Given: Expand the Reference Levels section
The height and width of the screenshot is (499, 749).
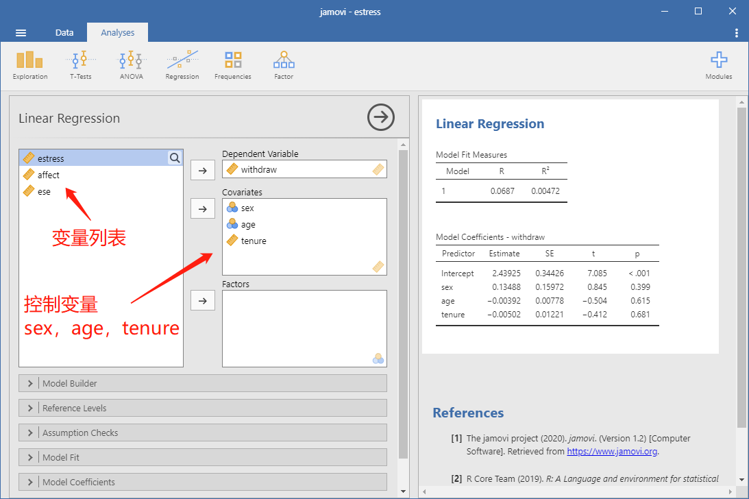Looking at the screenshot, I should (x=203, y=409).
